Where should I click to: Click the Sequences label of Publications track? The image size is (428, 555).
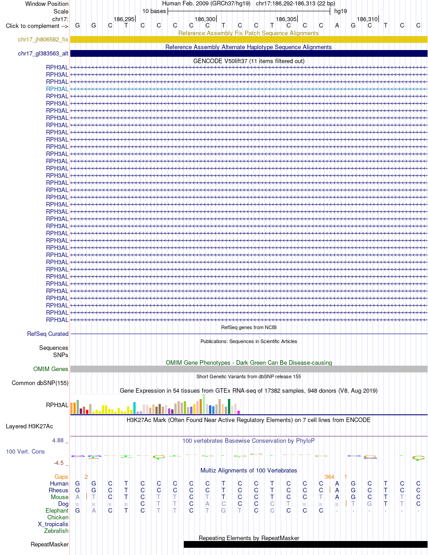click(x=54, y=348)
